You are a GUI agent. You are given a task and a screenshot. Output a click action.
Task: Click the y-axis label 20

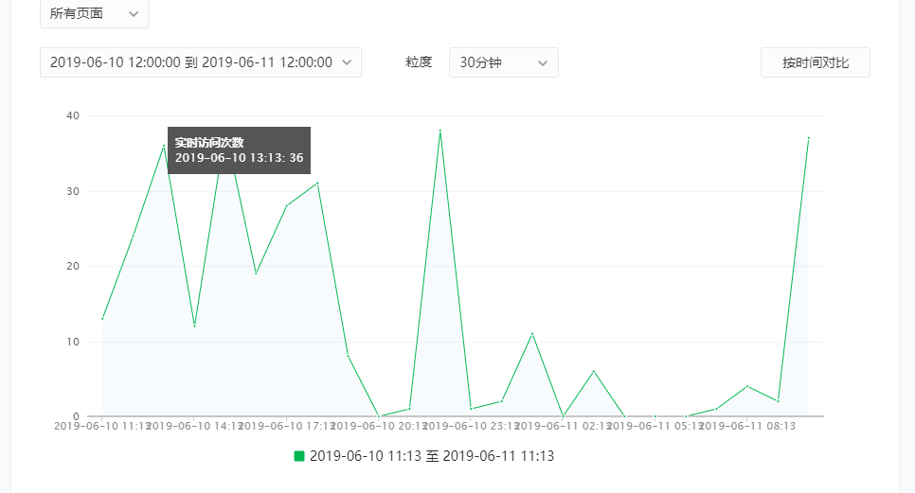73,266
